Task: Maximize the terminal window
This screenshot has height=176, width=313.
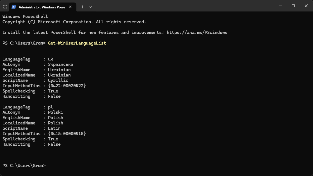Action: click(x=293, y=6)
